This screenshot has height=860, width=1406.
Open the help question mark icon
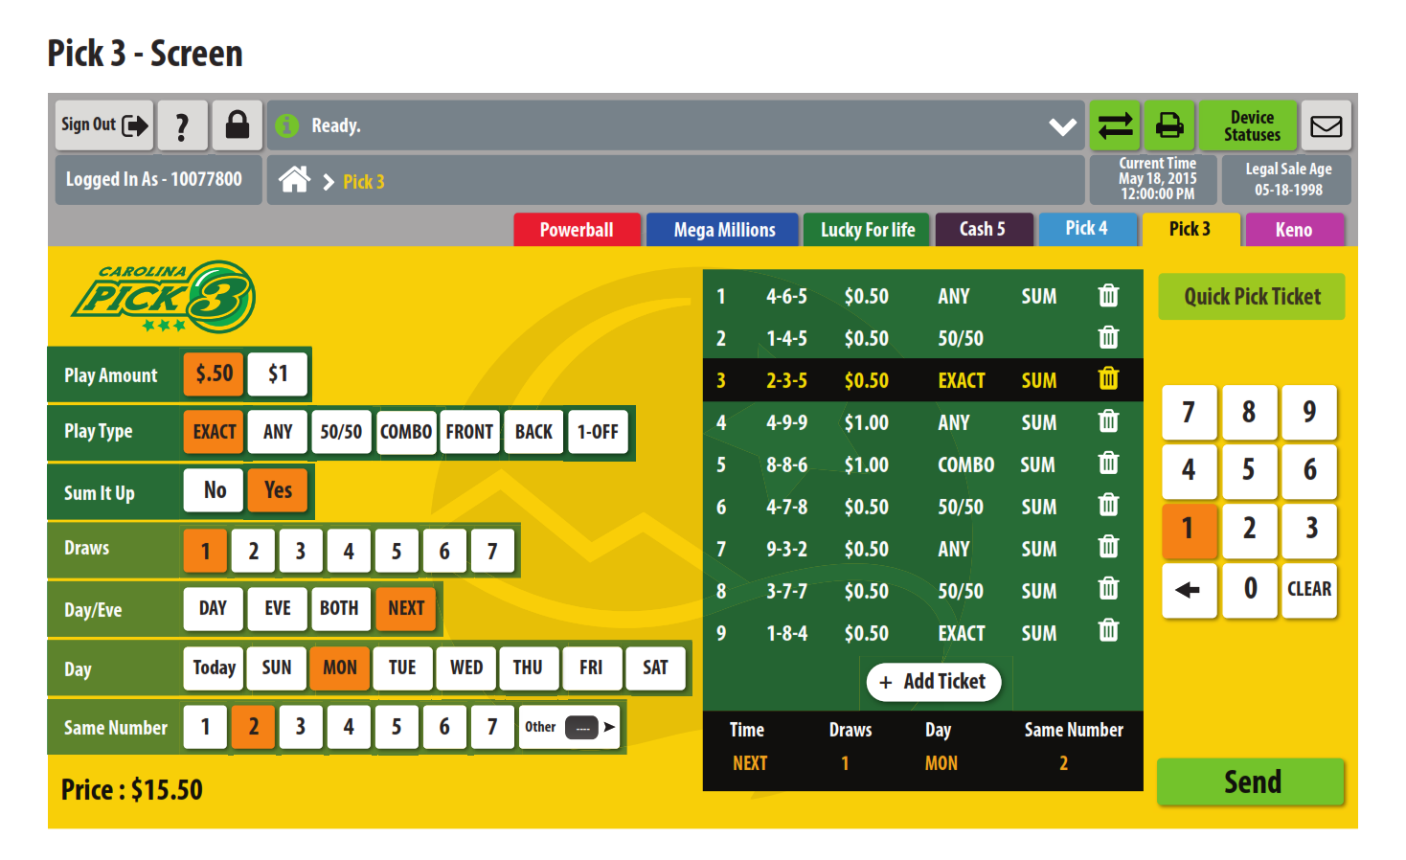[182, 125]
